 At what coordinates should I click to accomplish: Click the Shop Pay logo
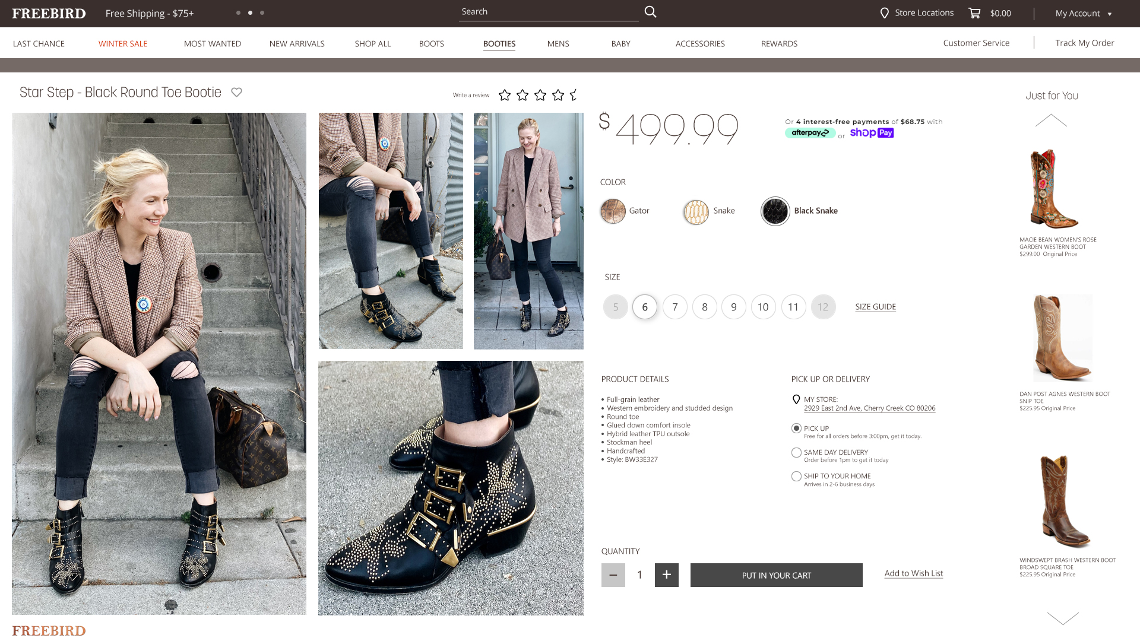coord(872,133)
